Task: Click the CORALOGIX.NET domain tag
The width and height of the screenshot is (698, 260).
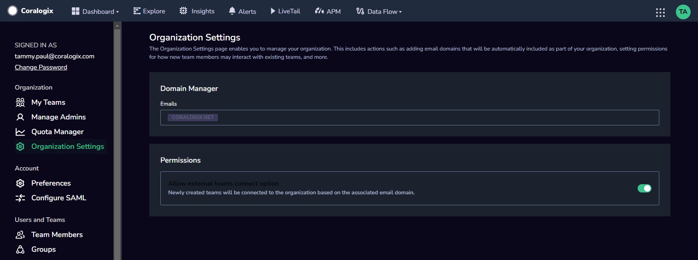Action: point(193,118)
